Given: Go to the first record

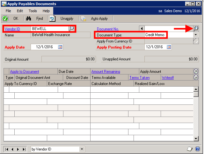Looking at the screenshot, I should click(x=7, y=149).
